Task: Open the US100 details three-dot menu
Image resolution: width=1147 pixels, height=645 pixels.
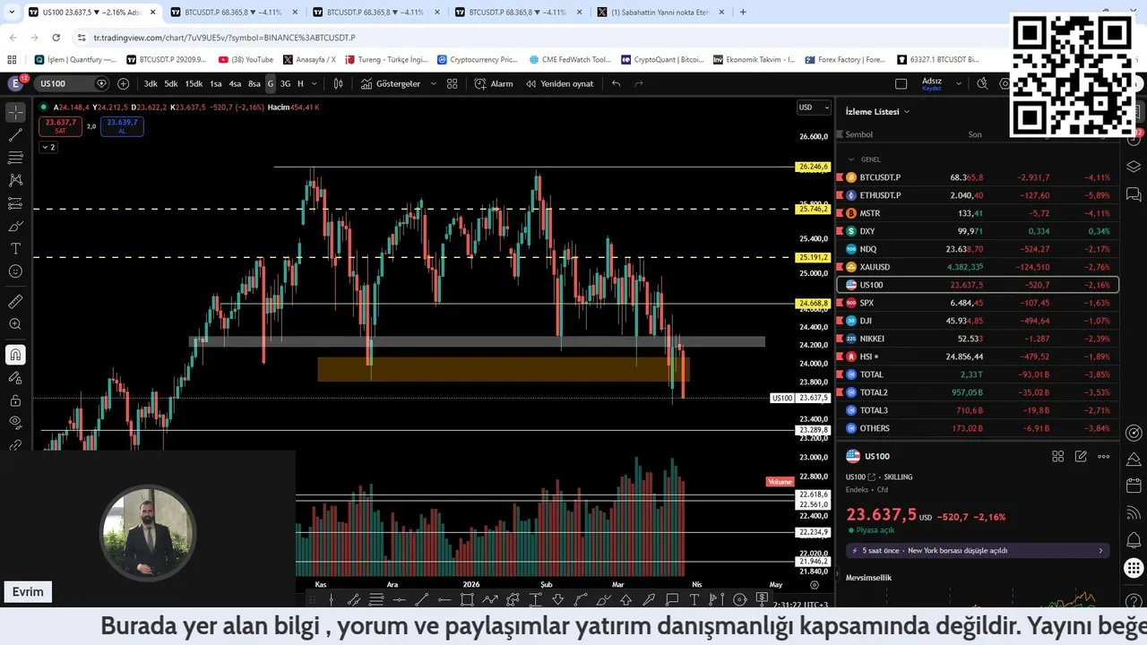Action: [x=1103, y=456]
